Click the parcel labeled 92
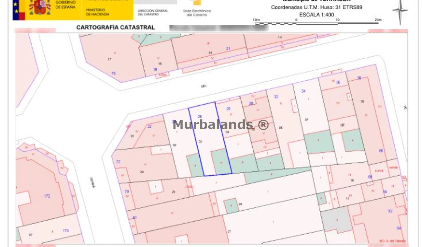The width and height of the screenshot is (440, 247). click(390, 211)
